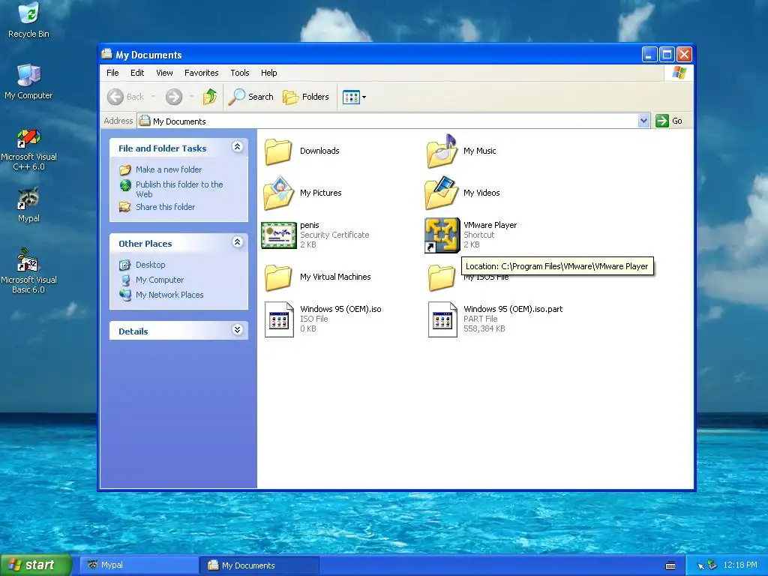The image size is (768, 576).
Task: Click the keyboard icon in system tray
Action: [670, 565]
